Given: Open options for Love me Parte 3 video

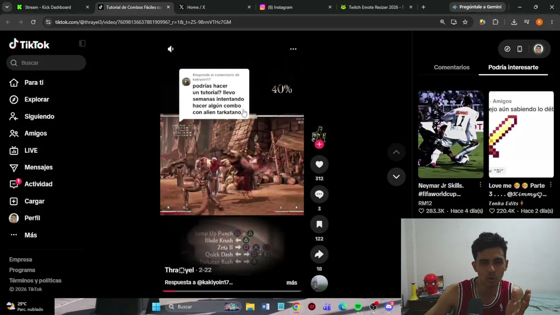Looking at the screenshot, I should (551, 185).
